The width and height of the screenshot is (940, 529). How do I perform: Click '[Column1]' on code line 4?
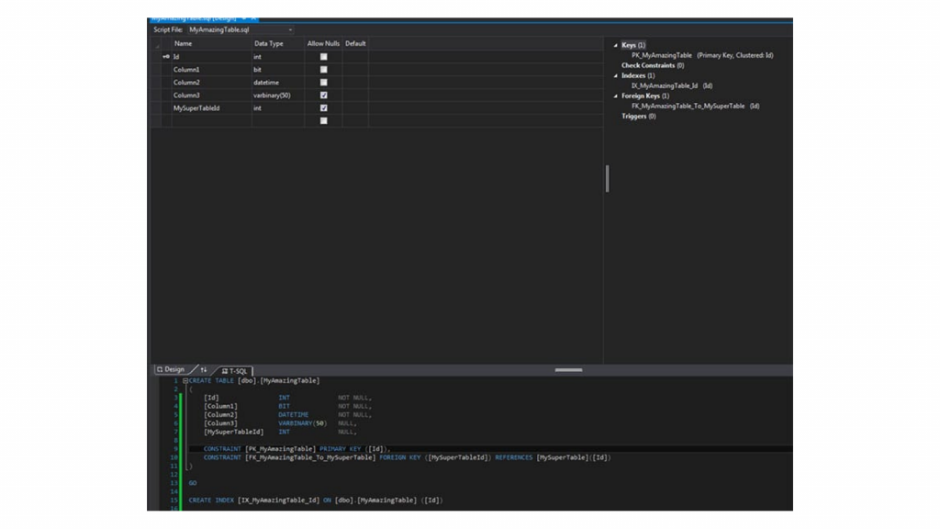(220, 406)
